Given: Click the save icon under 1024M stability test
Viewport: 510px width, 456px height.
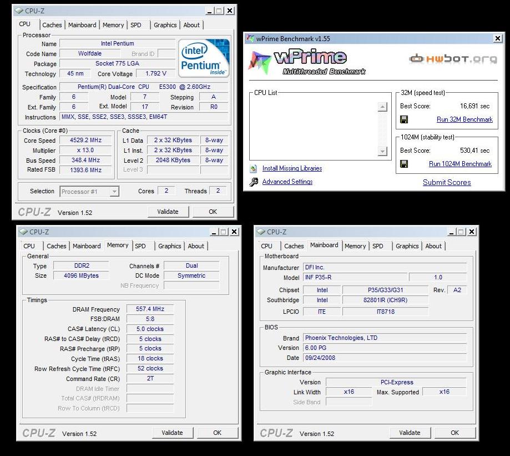Looking at the screenshot, I should click(404, 164).
